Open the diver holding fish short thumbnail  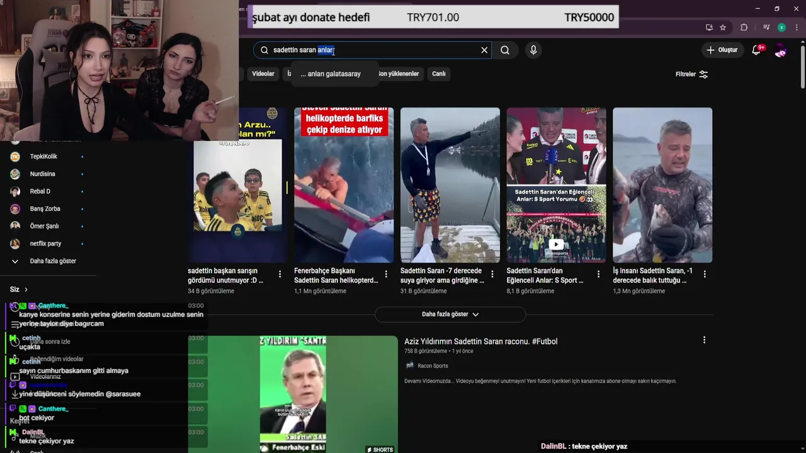click(662, 185)
